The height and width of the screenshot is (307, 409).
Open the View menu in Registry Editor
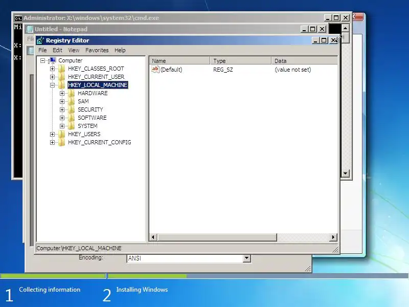tap(74, 50)
